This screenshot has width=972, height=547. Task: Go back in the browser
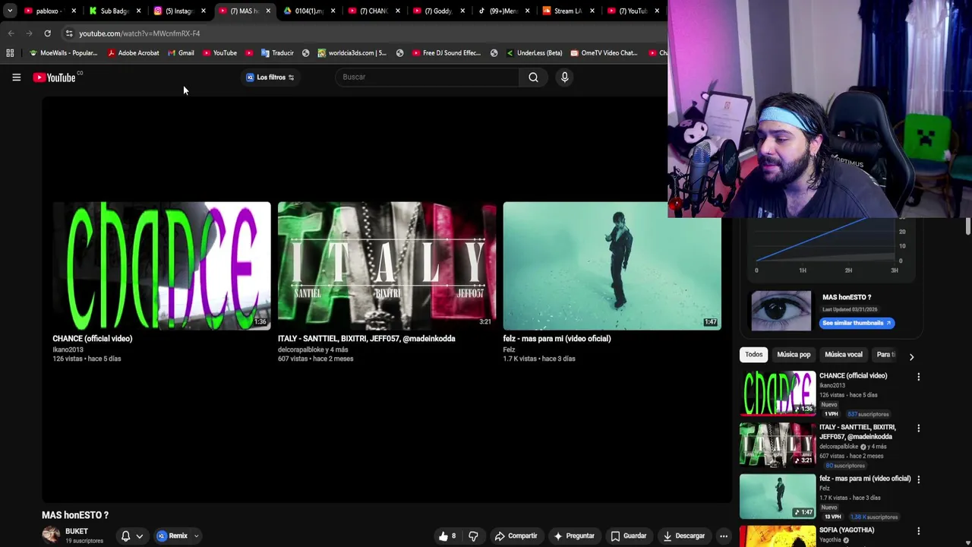pyautogui.click(x=11, y=33)
